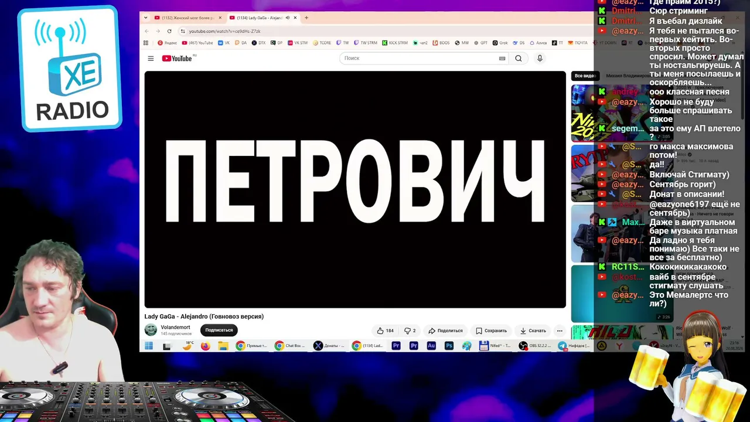Open File Explorer from the taskbar
Viewport: 750px width, 422px height.
point(223,346)
